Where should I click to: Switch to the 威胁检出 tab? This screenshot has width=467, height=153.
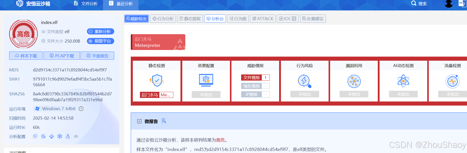136,19
